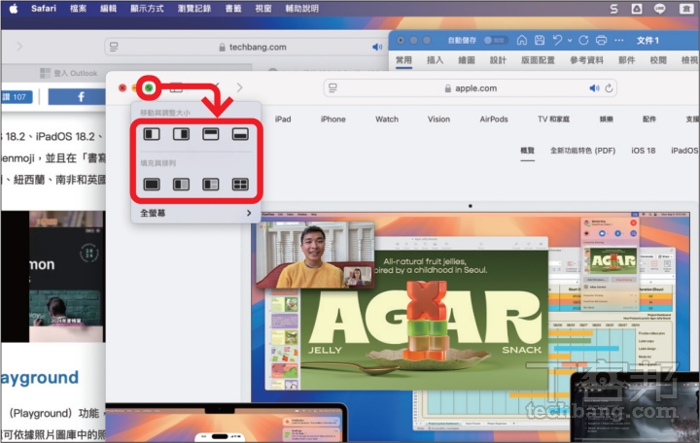
Task: Toggle 自動儲存 switch in Word
Action: 495,40
